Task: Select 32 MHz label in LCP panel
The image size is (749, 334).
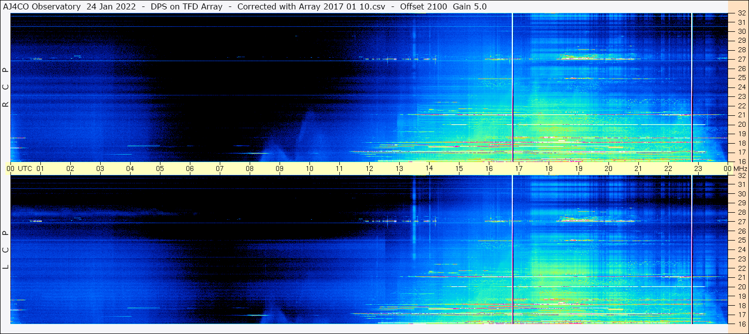Action: [741, 175]
